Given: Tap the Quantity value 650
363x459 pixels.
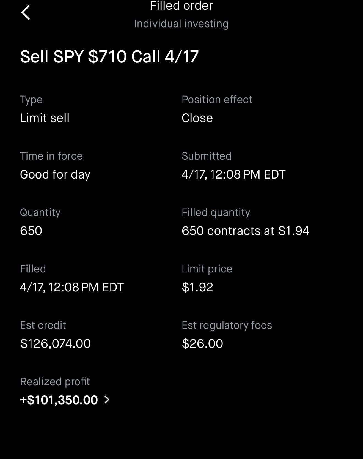Looking at the screenshot, I should tap(31, 231).
